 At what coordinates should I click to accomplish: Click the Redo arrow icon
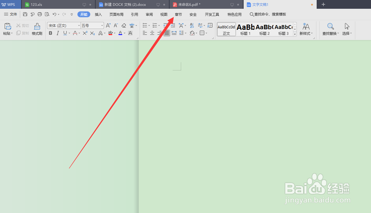click(x=64, y=14)
